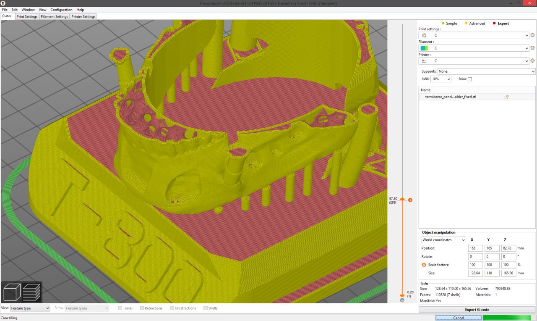The height and width of the screenshot is (321, 537).
Task: Enable the Brim checkbox
Action: (x=470, y=79)
